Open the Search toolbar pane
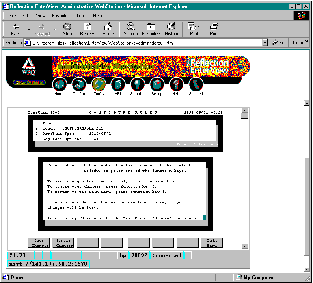 131,30
